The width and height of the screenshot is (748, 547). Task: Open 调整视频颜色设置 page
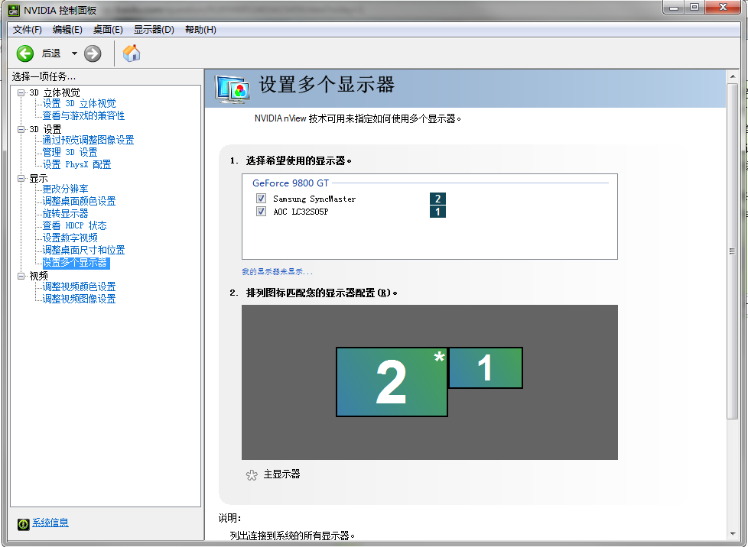[80, 286]
